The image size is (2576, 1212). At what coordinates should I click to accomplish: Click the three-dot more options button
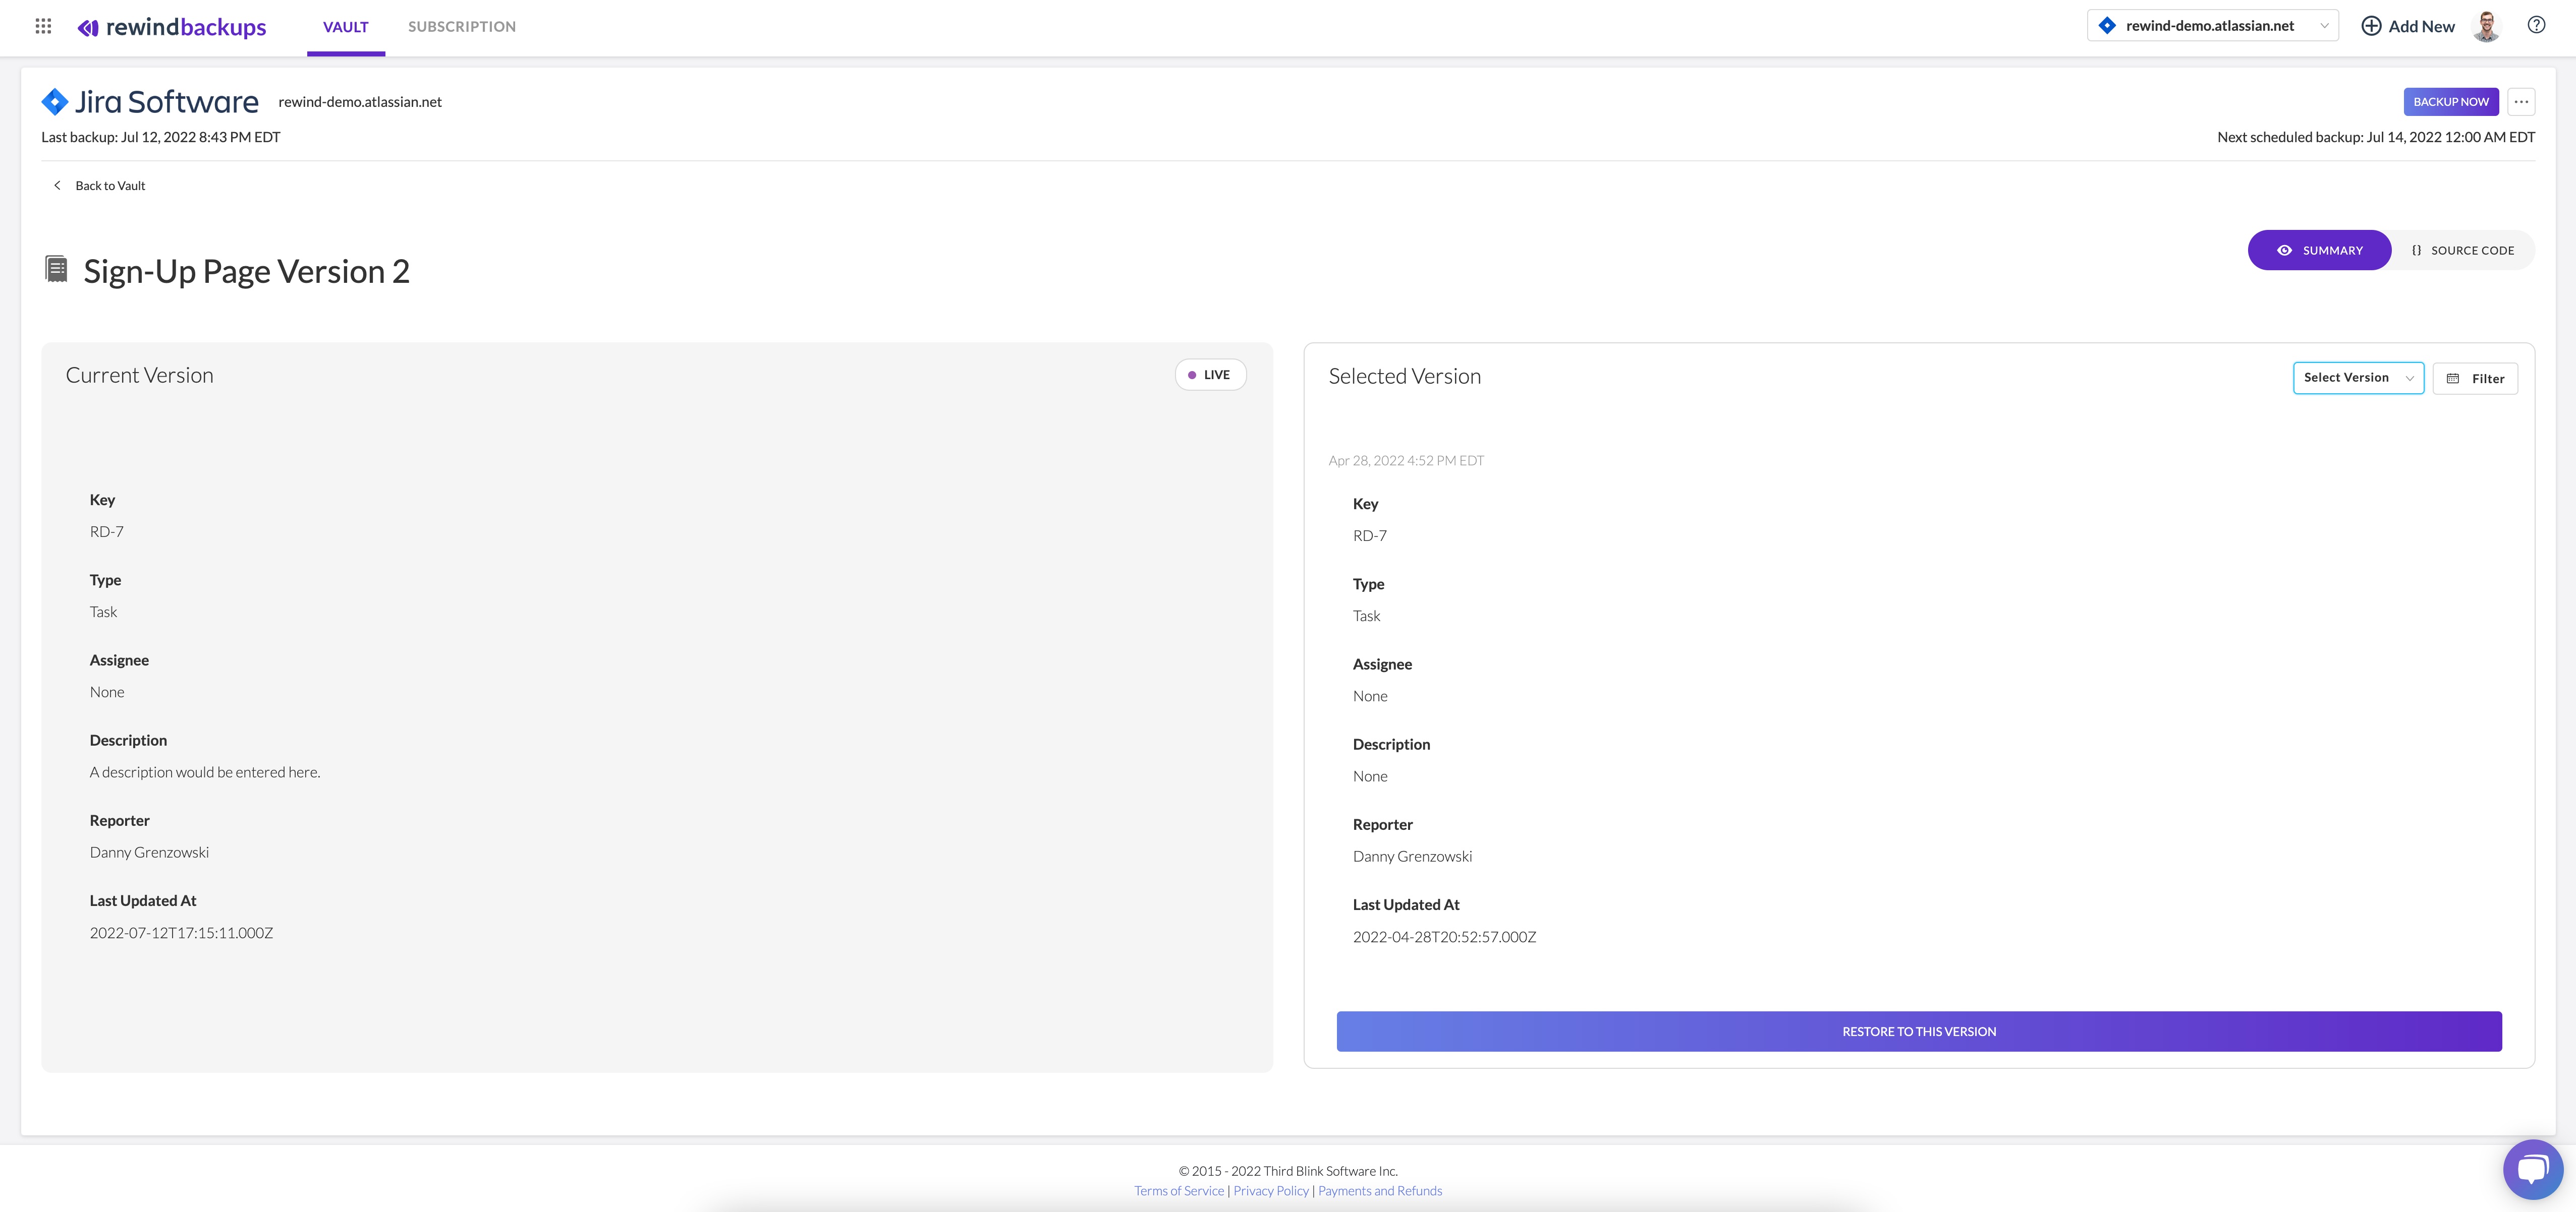point(2521,102)
